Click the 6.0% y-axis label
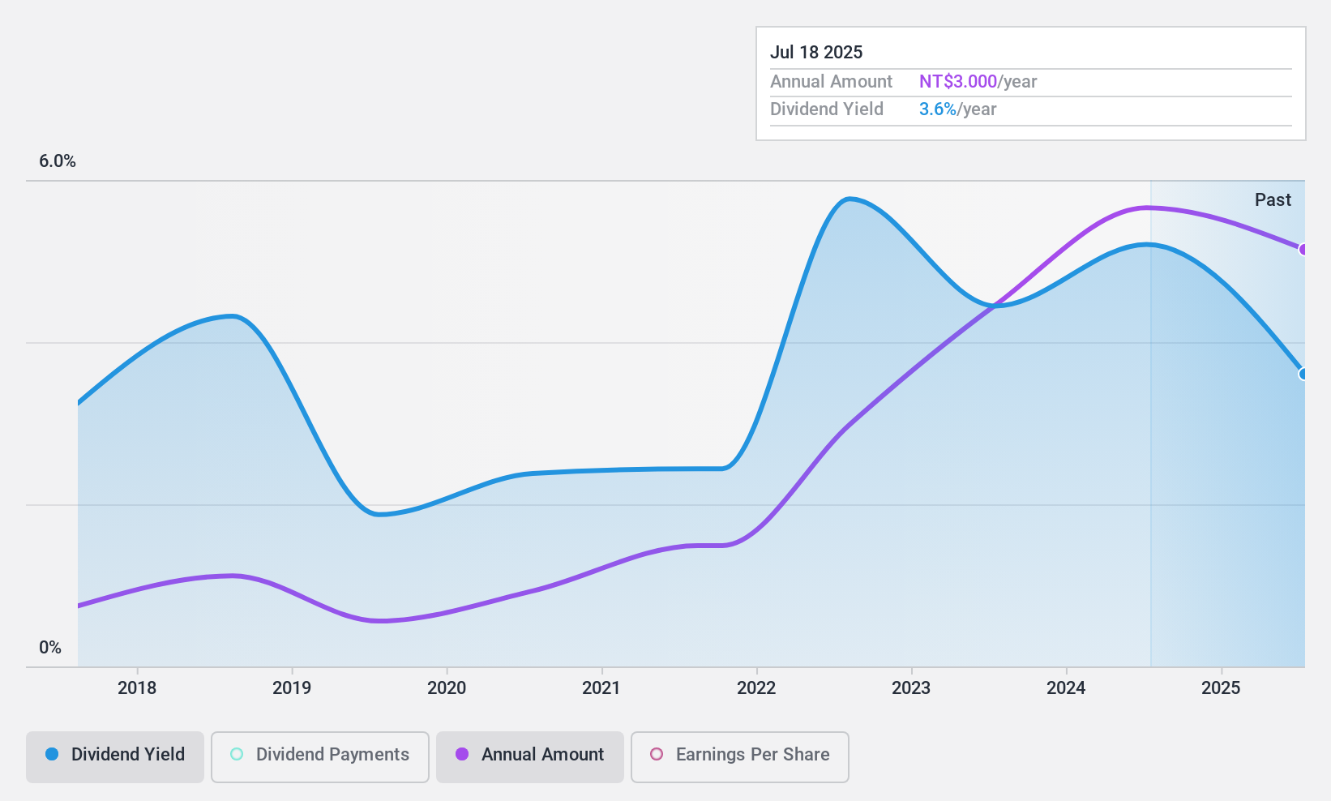1331x801 pixels. (x=58, y=161)
